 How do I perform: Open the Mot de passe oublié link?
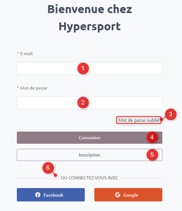[x=139, y=120]
